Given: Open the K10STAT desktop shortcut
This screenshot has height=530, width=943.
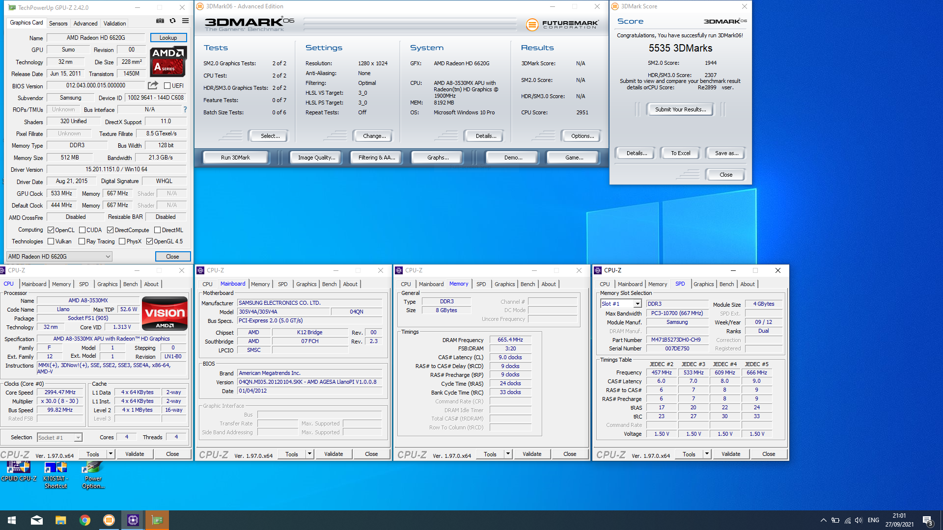Looking at the screenshot, I should tap(55, 475).
